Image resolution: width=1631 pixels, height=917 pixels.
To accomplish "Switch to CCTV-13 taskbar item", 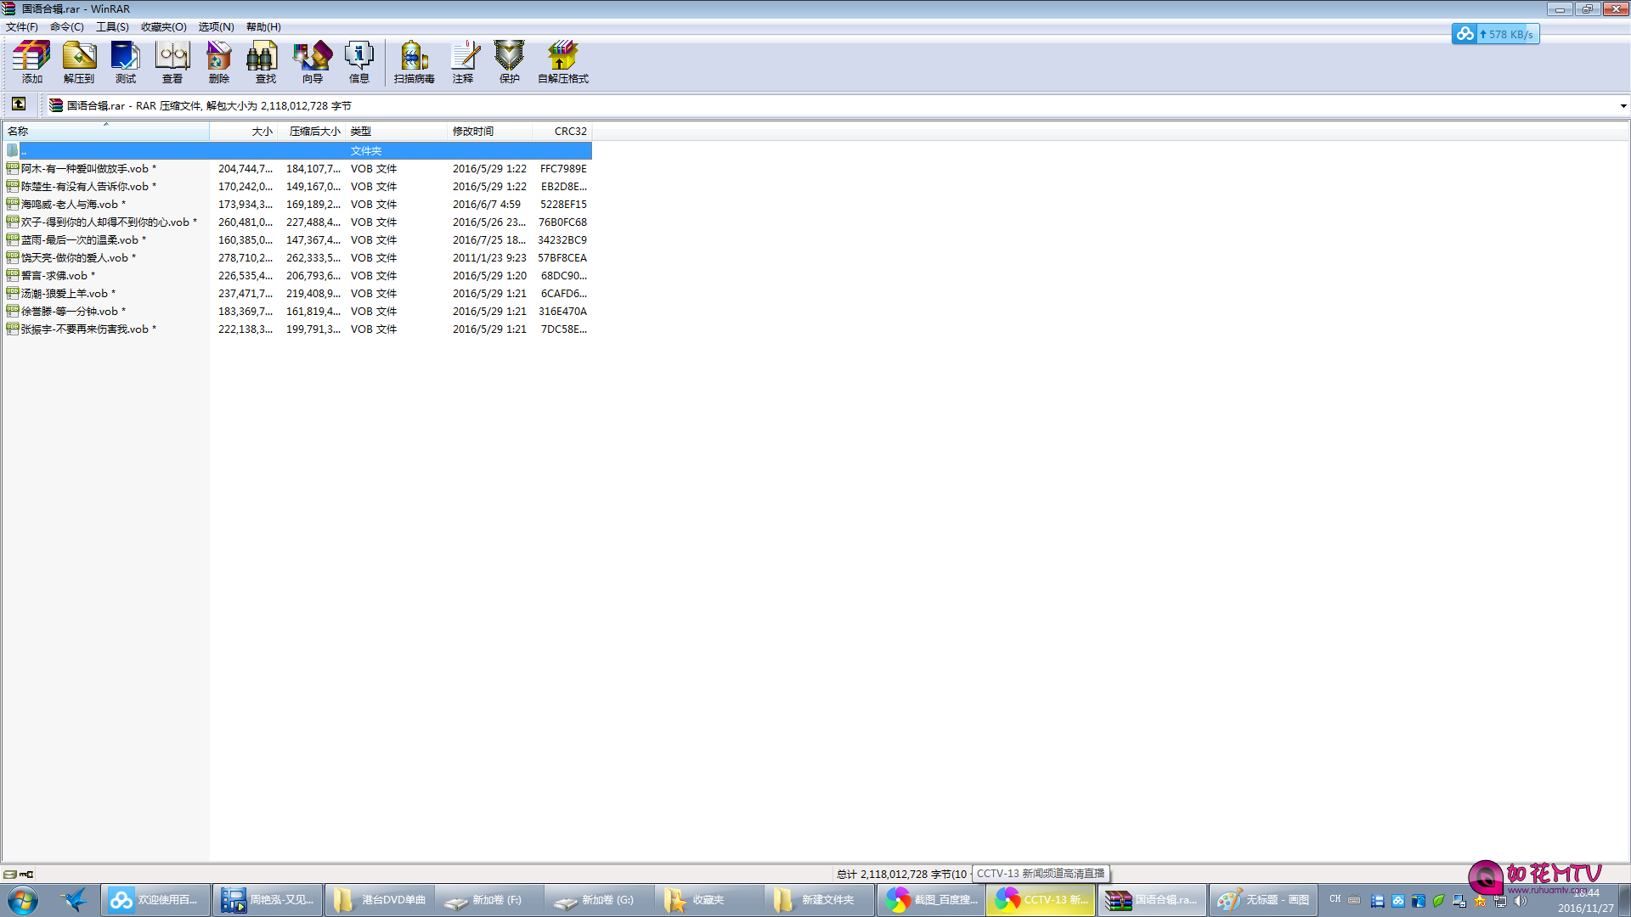I will click(1041, 900).
